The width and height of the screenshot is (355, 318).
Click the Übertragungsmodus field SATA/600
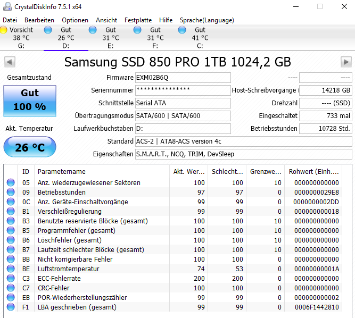click(x=183, y=115)
